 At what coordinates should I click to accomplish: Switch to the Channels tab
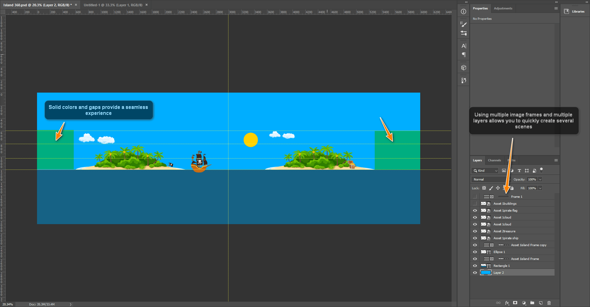tap(494, 160)
